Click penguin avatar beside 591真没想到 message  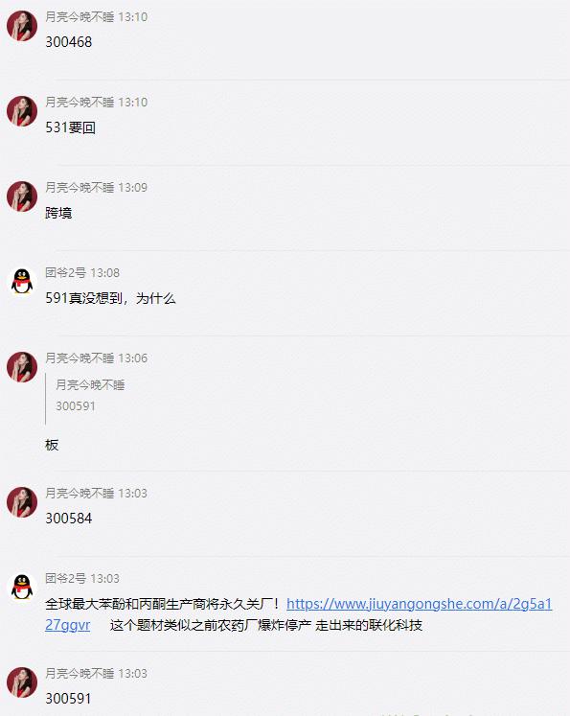(22, 282)
